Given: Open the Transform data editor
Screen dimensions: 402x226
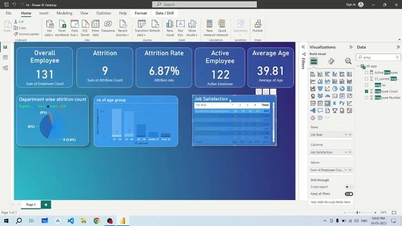Looking at the screenshot, I should (x=141, y=28).
